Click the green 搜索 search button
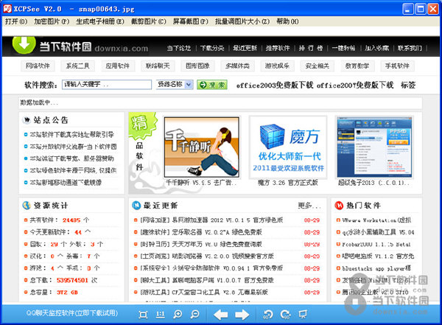 (212, 85)
